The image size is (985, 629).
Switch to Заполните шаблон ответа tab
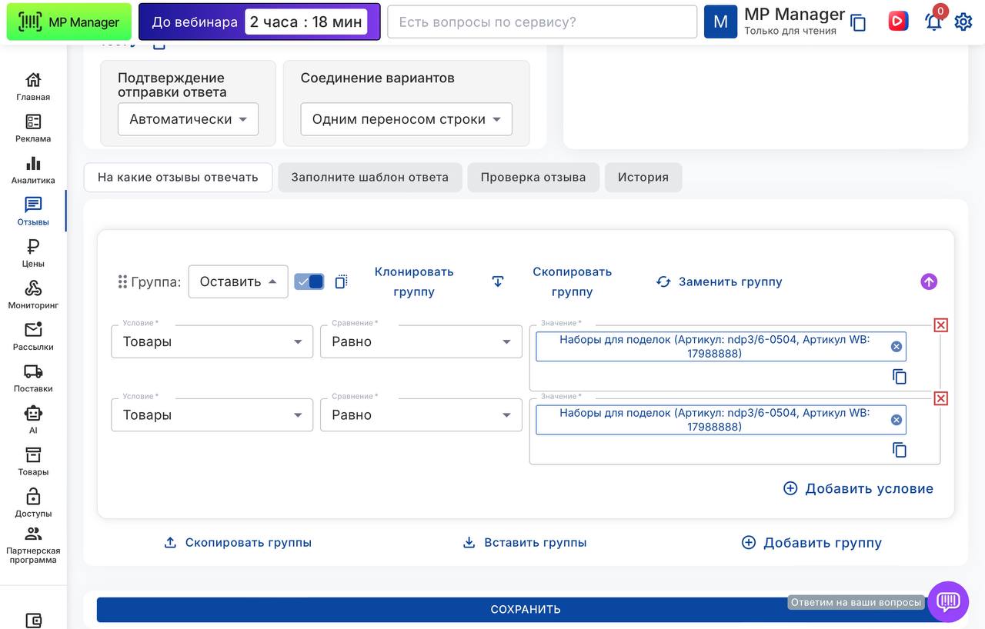[x=369, y=177]
